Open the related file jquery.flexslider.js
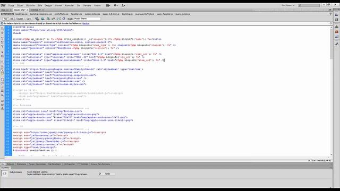Image resolution: width=340 pixels, height=191 pixels. click(x=165, y=14)
